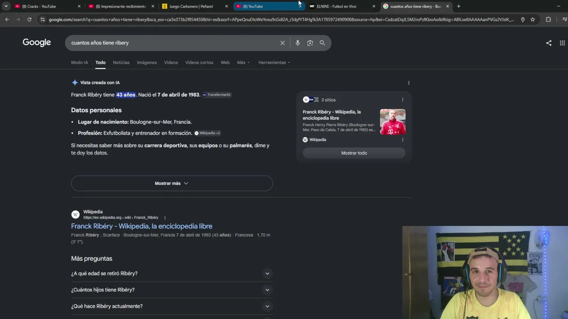Image resolution: width=568 pixels, height=319 pixels.
Task: Click the Mostrar todo button
Action: click(x=354, y=153)
